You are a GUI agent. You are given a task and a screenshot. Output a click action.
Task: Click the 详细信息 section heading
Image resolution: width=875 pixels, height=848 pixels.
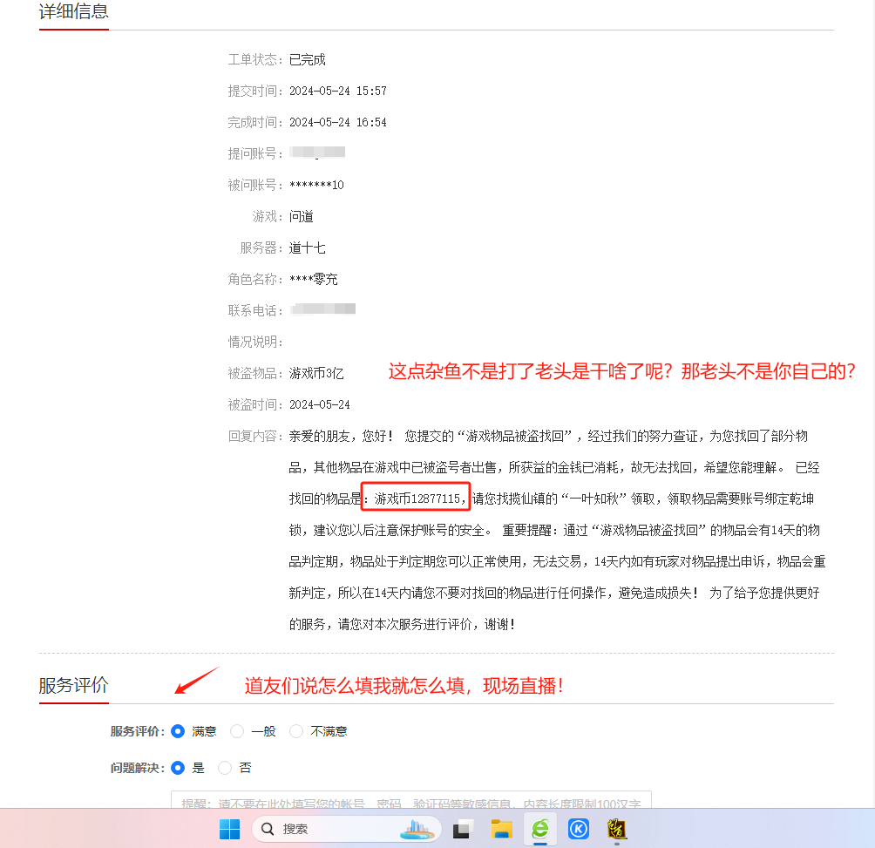tap(74, 12)
